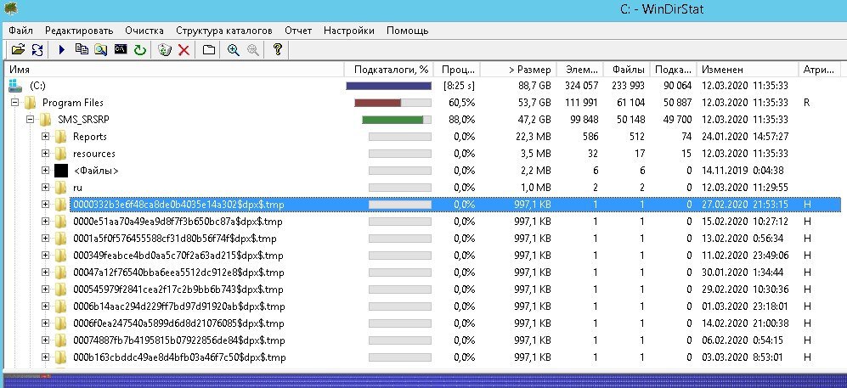Expand the 0000332b3e6f48ca8de0b4035e14a302$dpx$.tmp node
Screen dimensions: 847x388
[x=45, y=205]
